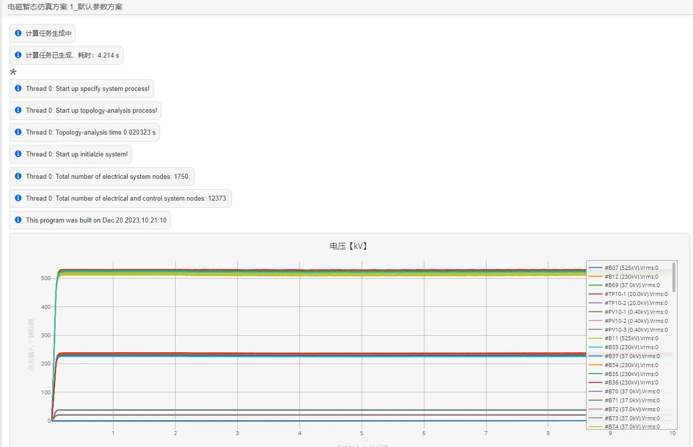Toggle the #PV10-3 (0.40kV) legend trace
693x447 pixels.
(x=628, y=330)
